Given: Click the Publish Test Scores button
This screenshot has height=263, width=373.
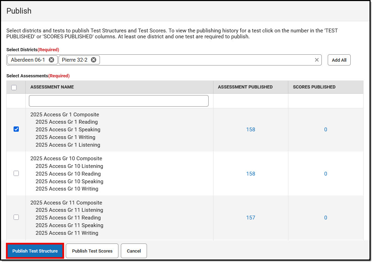Looking at the screenshot, I should click(x=92, y=251).
